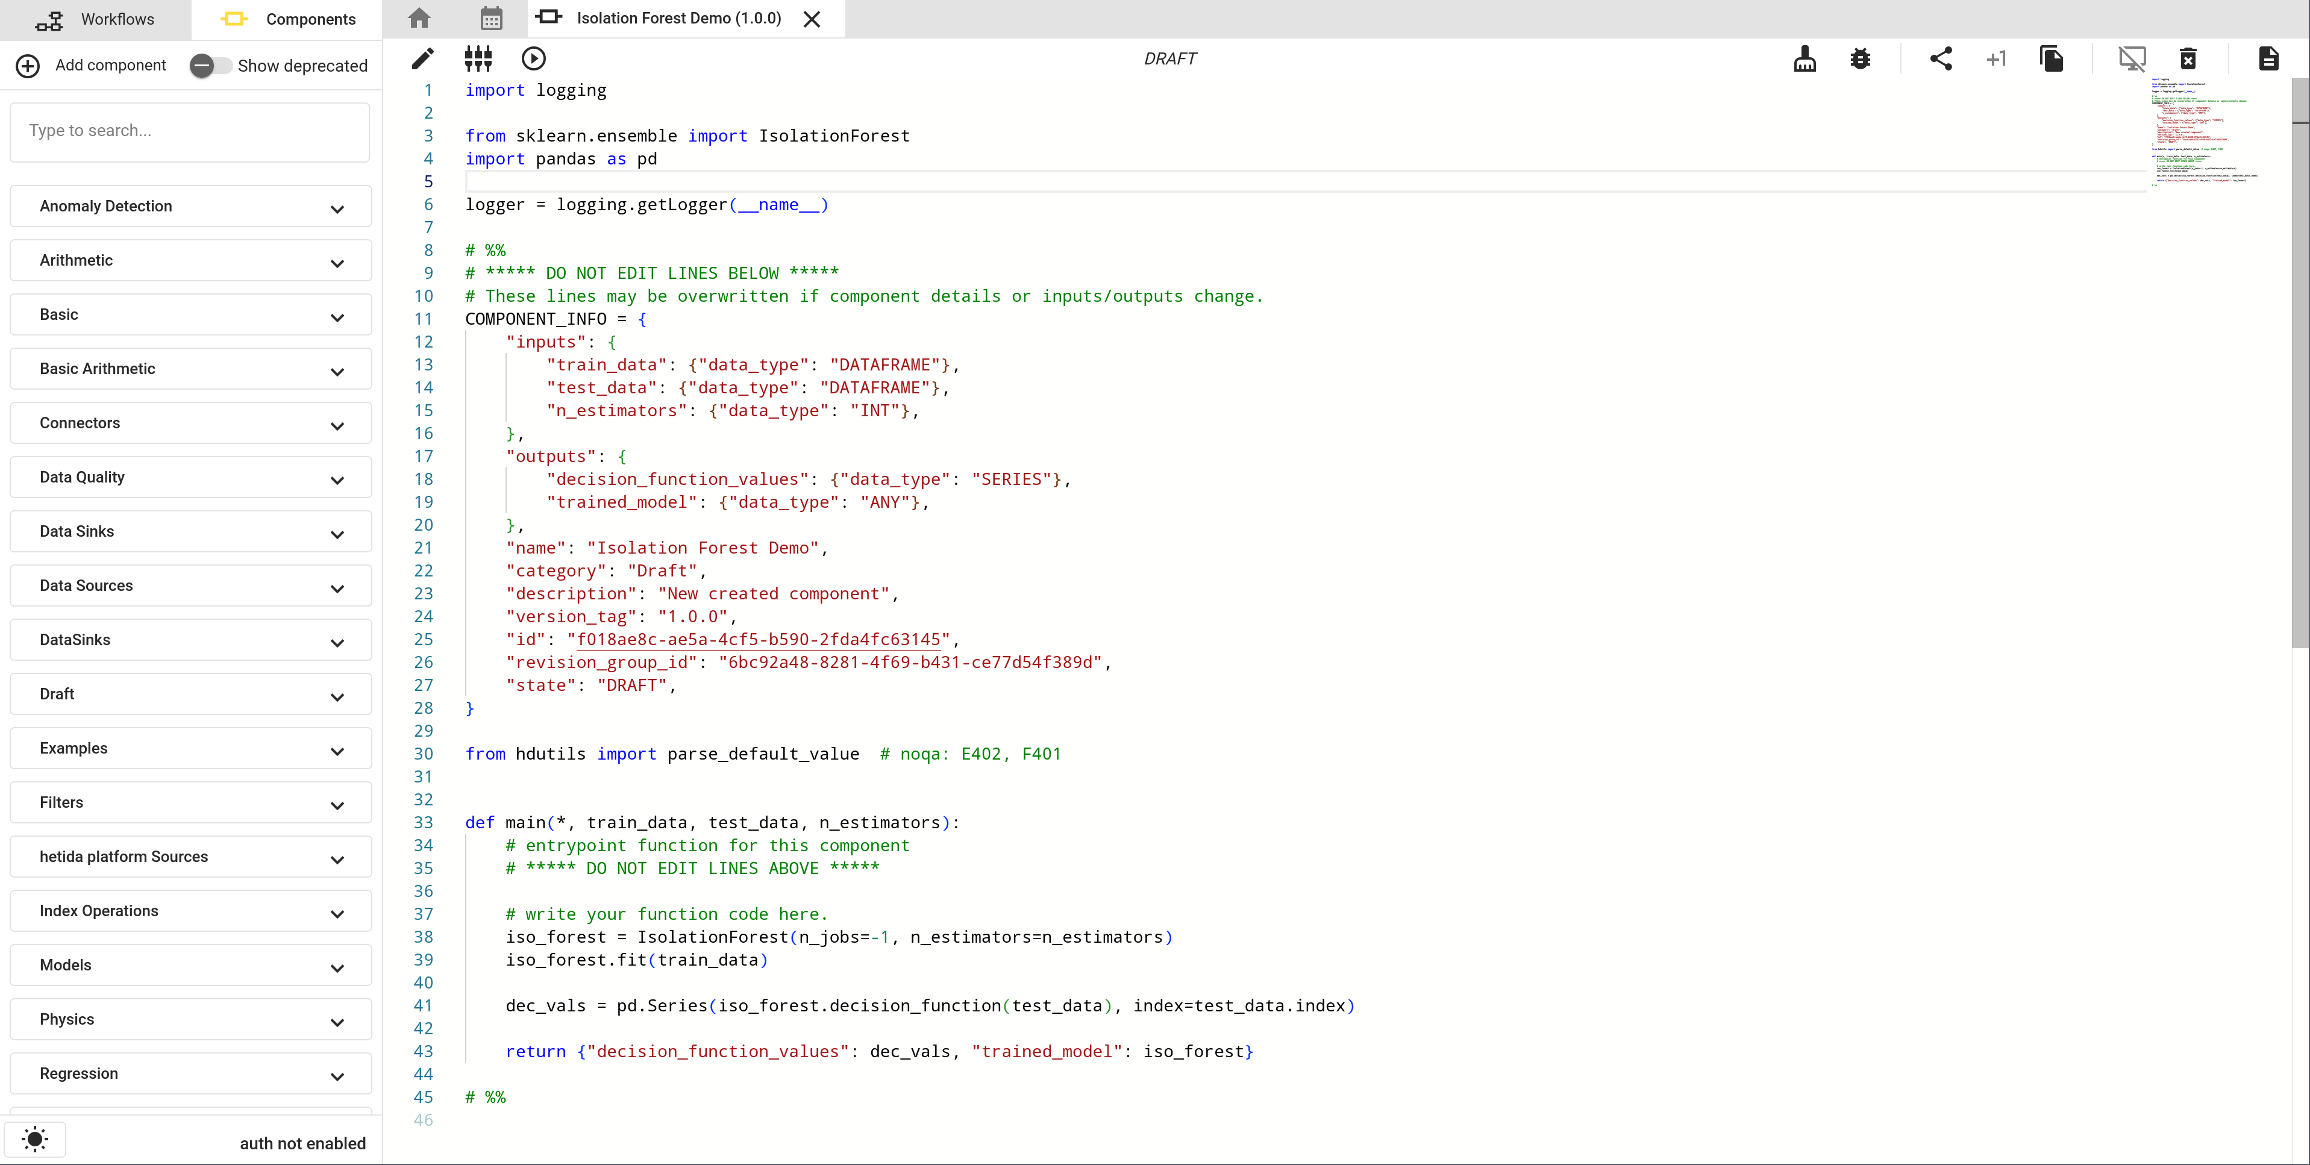
Task: Expand the Basic category
Action: coord(190,315)
